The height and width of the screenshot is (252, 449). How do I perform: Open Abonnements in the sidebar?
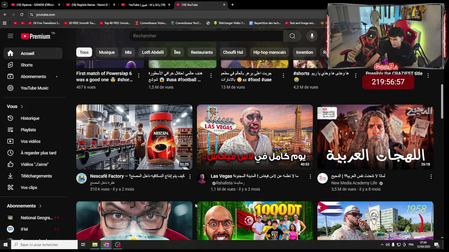(33, 77)
